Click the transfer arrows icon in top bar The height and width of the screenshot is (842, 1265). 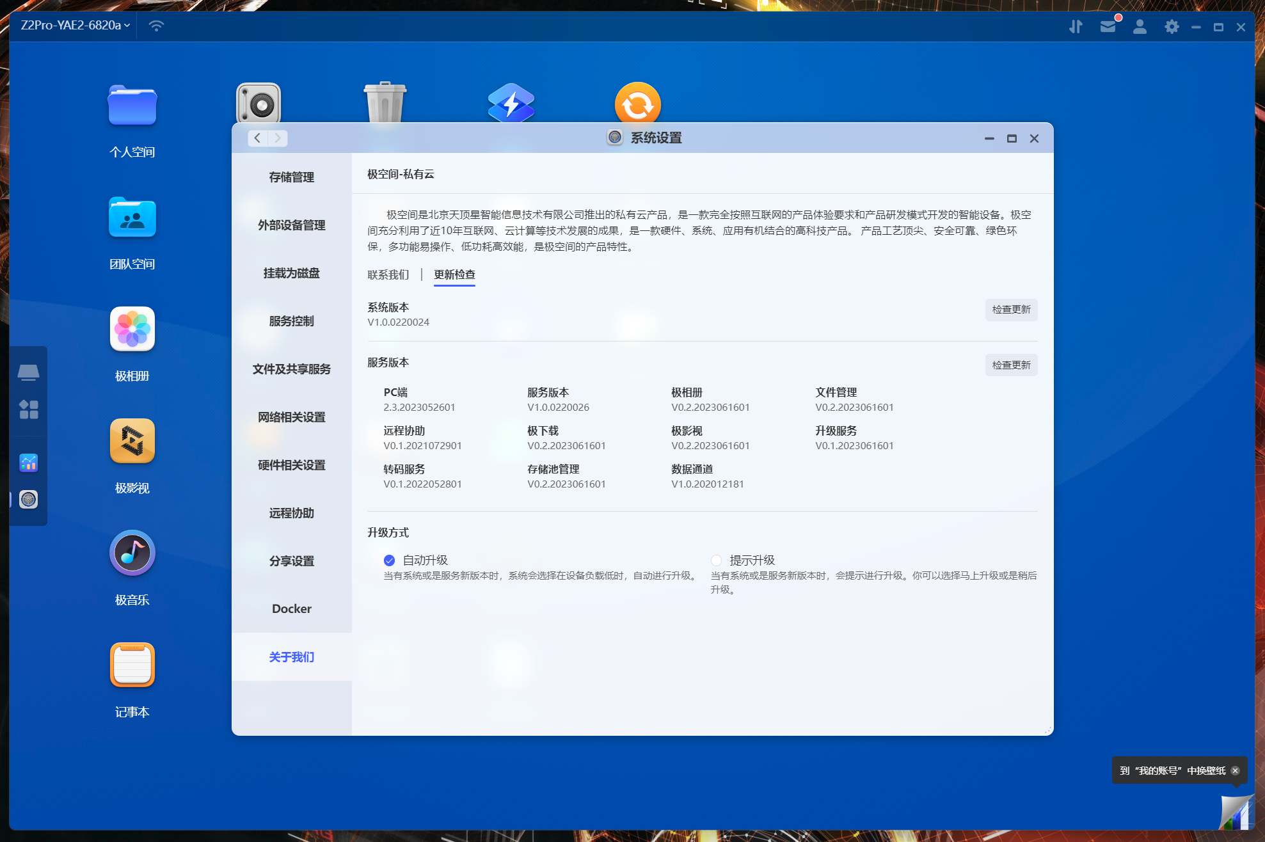click(x=1076, y=26)
